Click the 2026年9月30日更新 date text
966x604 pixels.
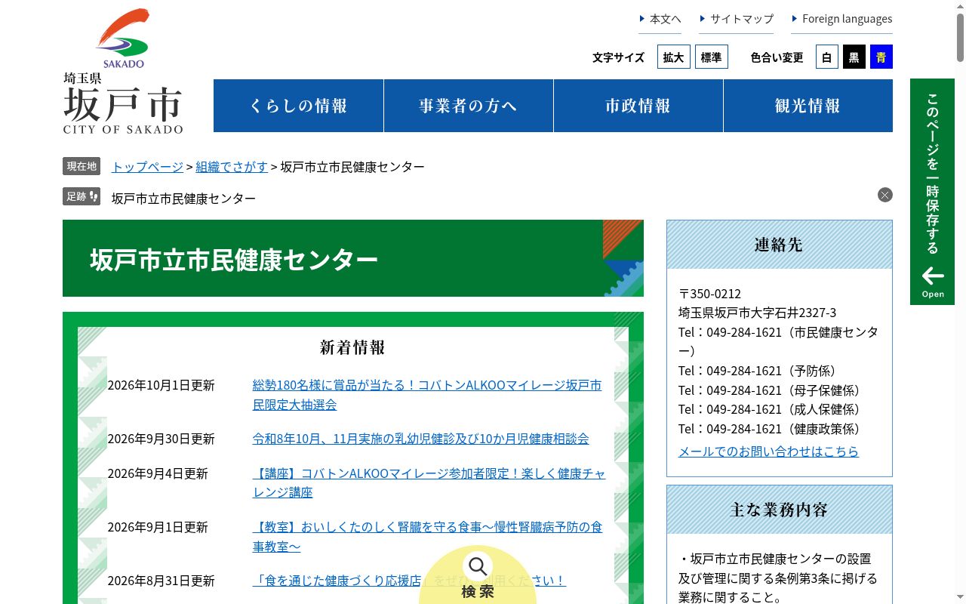[x=162, y=439]
